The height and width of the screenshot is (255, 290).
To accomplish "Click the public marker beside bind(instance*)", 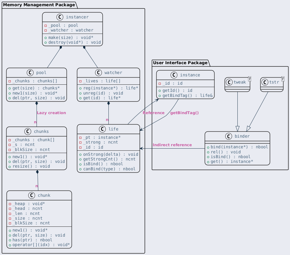I will (x=208, y=147).
